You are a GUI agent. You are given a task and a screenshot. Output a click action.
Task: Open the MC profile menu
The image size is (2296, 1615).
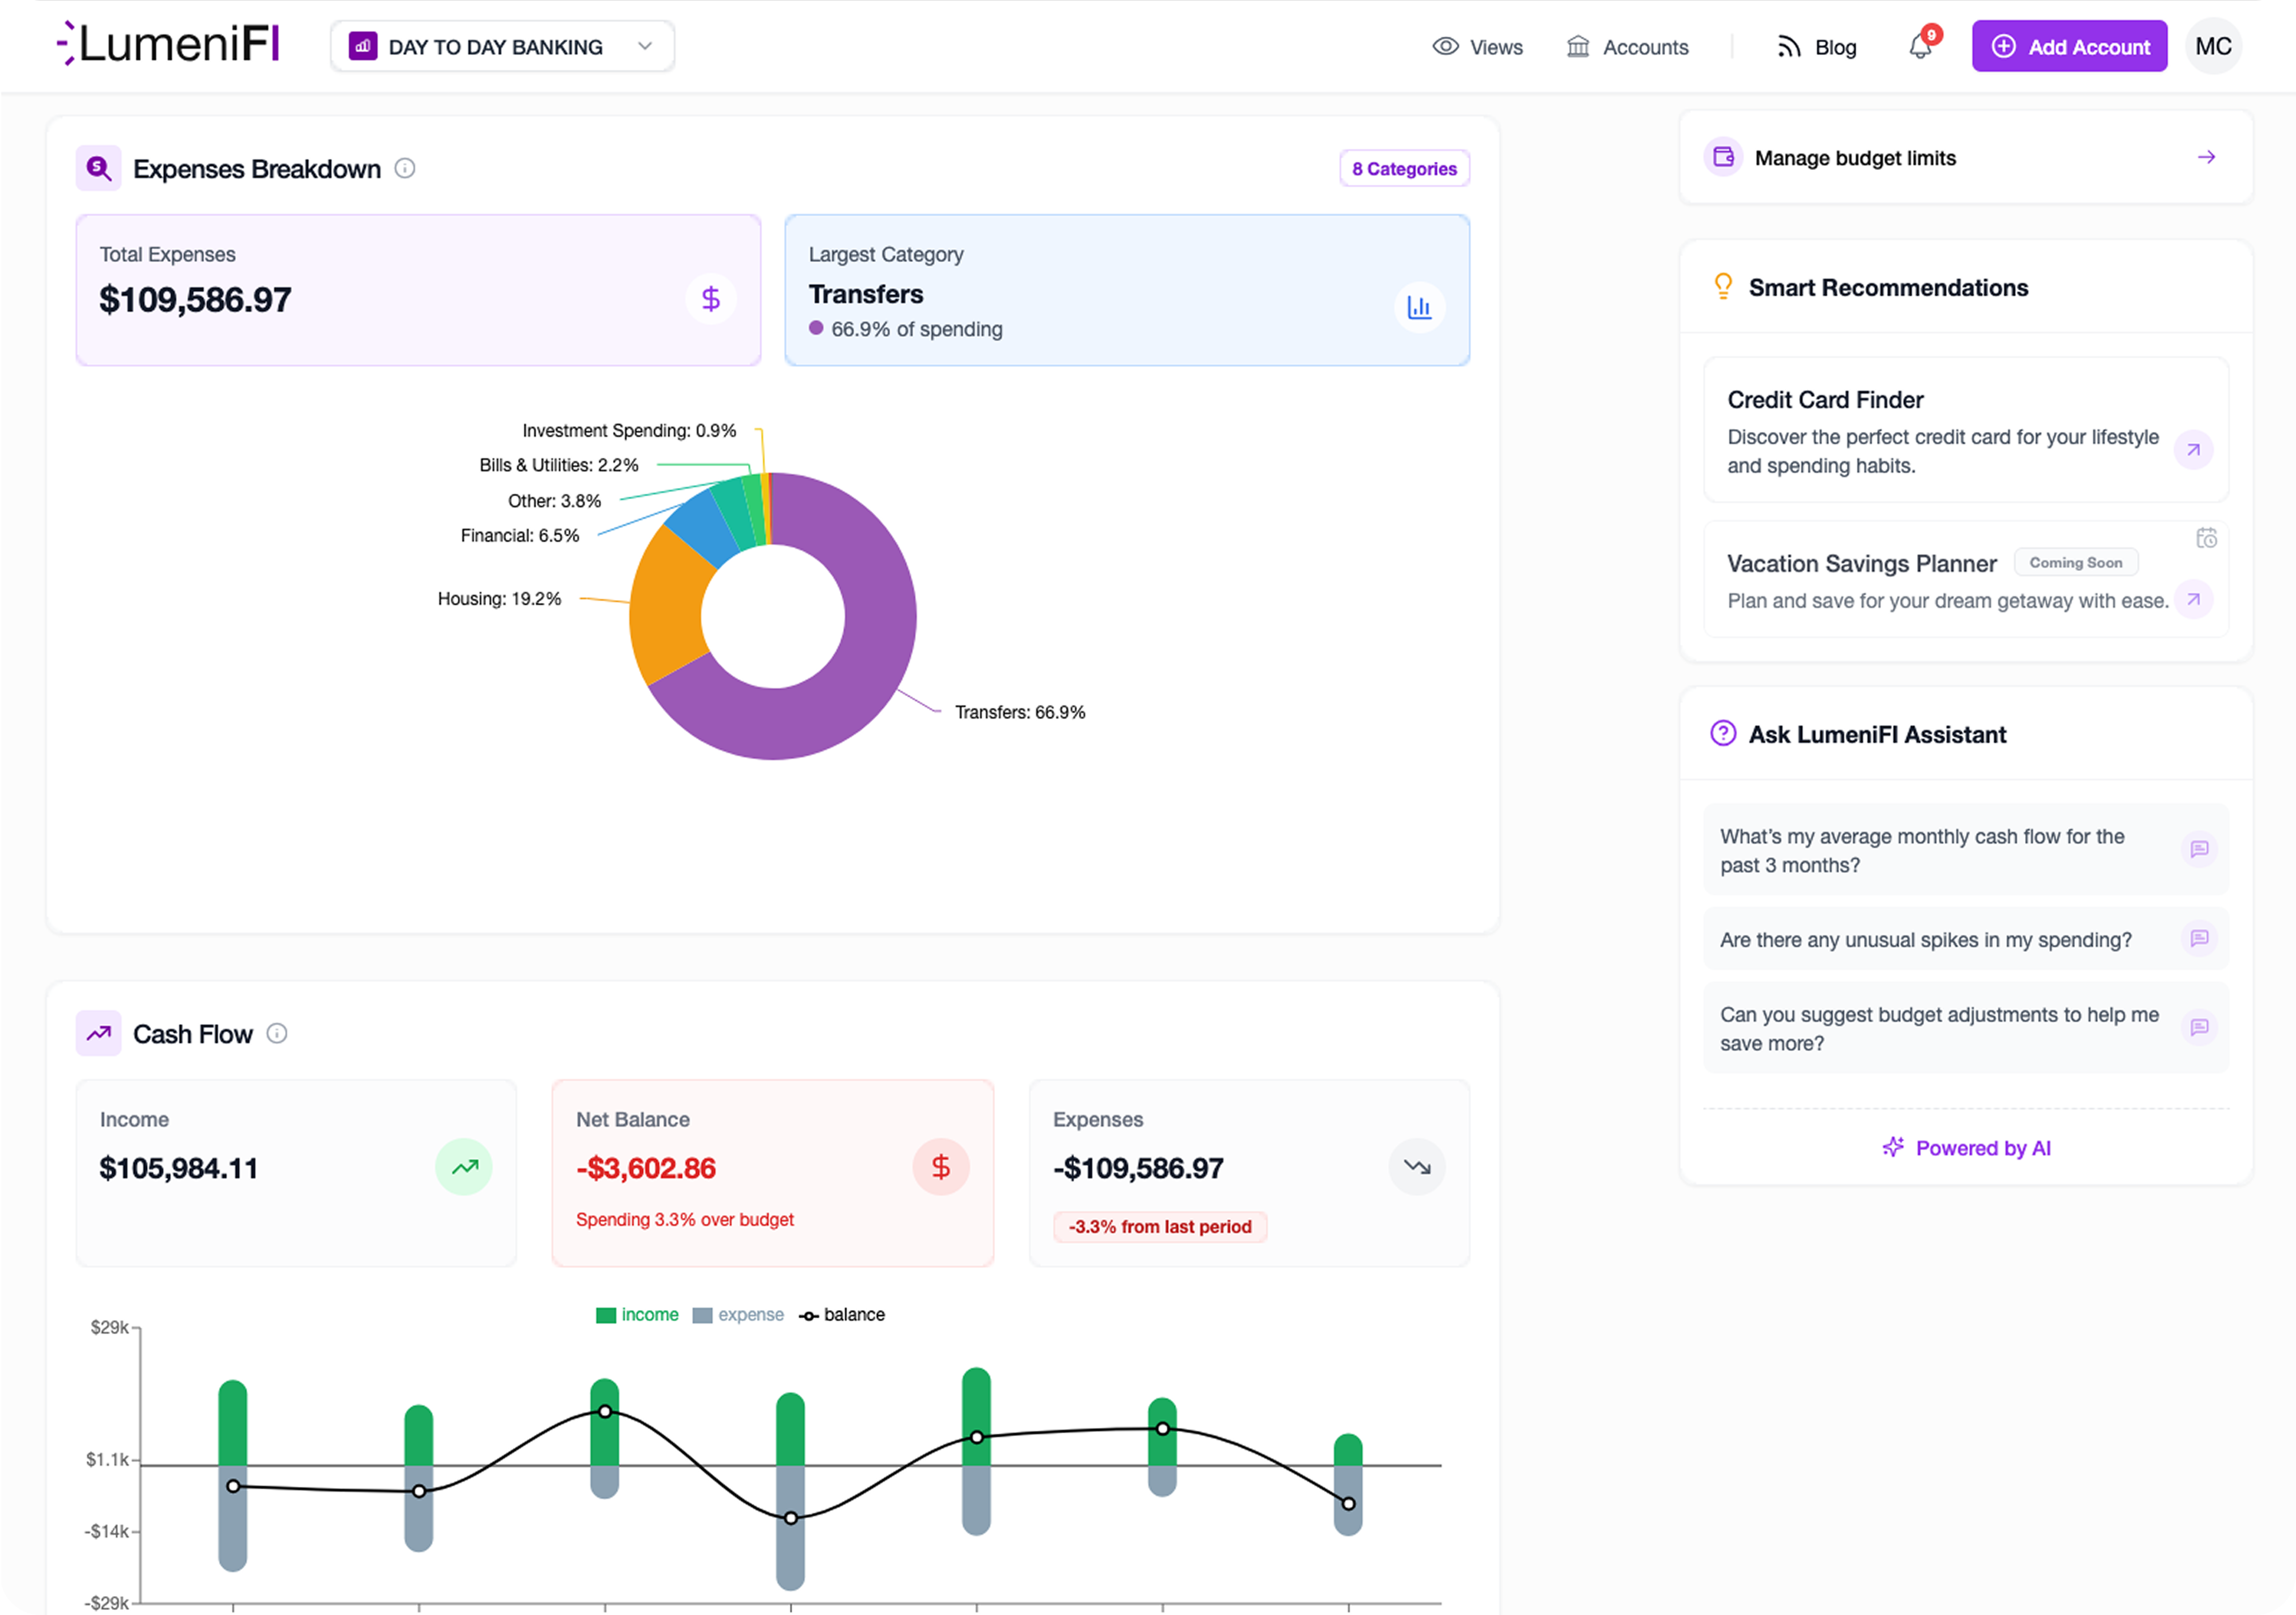(x=2213, y=46)
